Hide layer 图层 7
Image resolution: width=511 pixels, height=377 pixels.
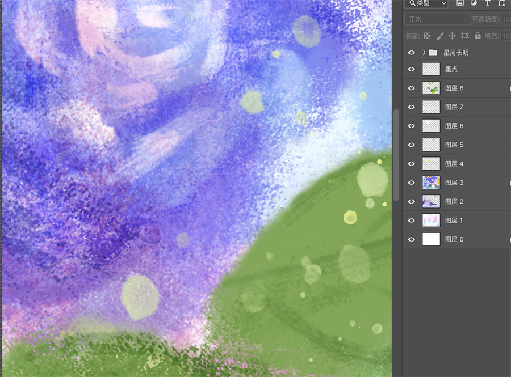point(411,107)
